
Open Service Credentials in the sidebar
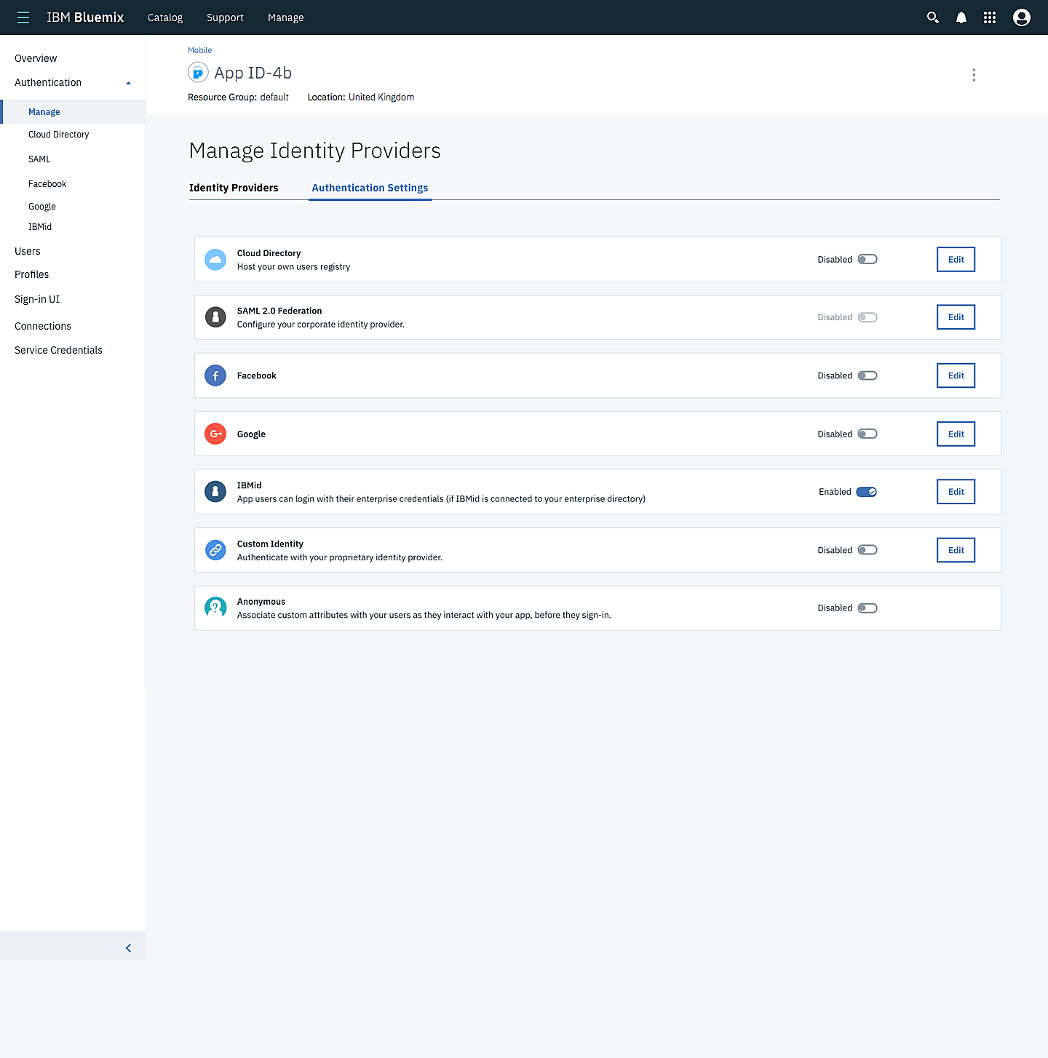click(x=58, y=350)
